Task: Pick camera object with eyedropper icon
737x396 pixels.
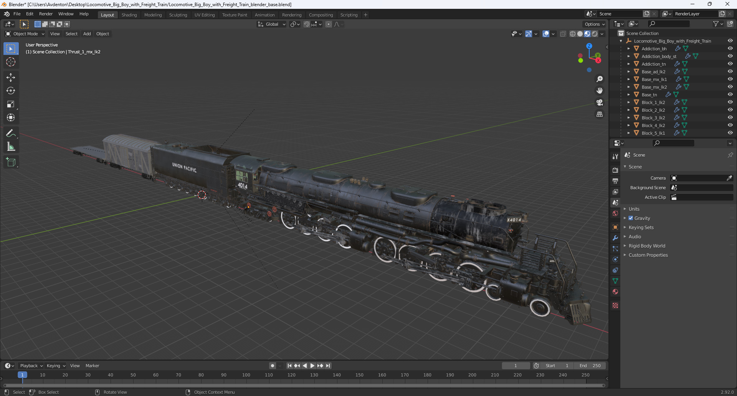Action: point(729,178)
